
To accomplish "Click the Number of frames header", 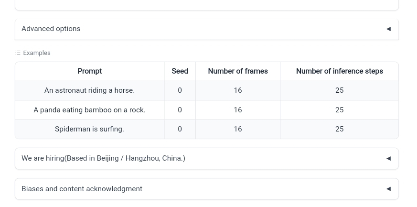I will click(238, 71).
